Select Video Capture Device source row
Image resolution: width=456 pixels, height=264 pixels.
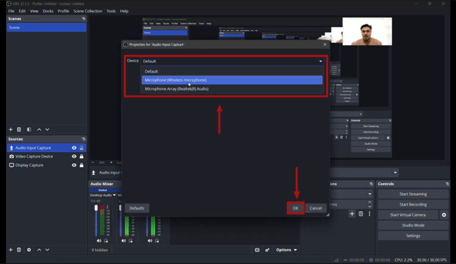46,156
